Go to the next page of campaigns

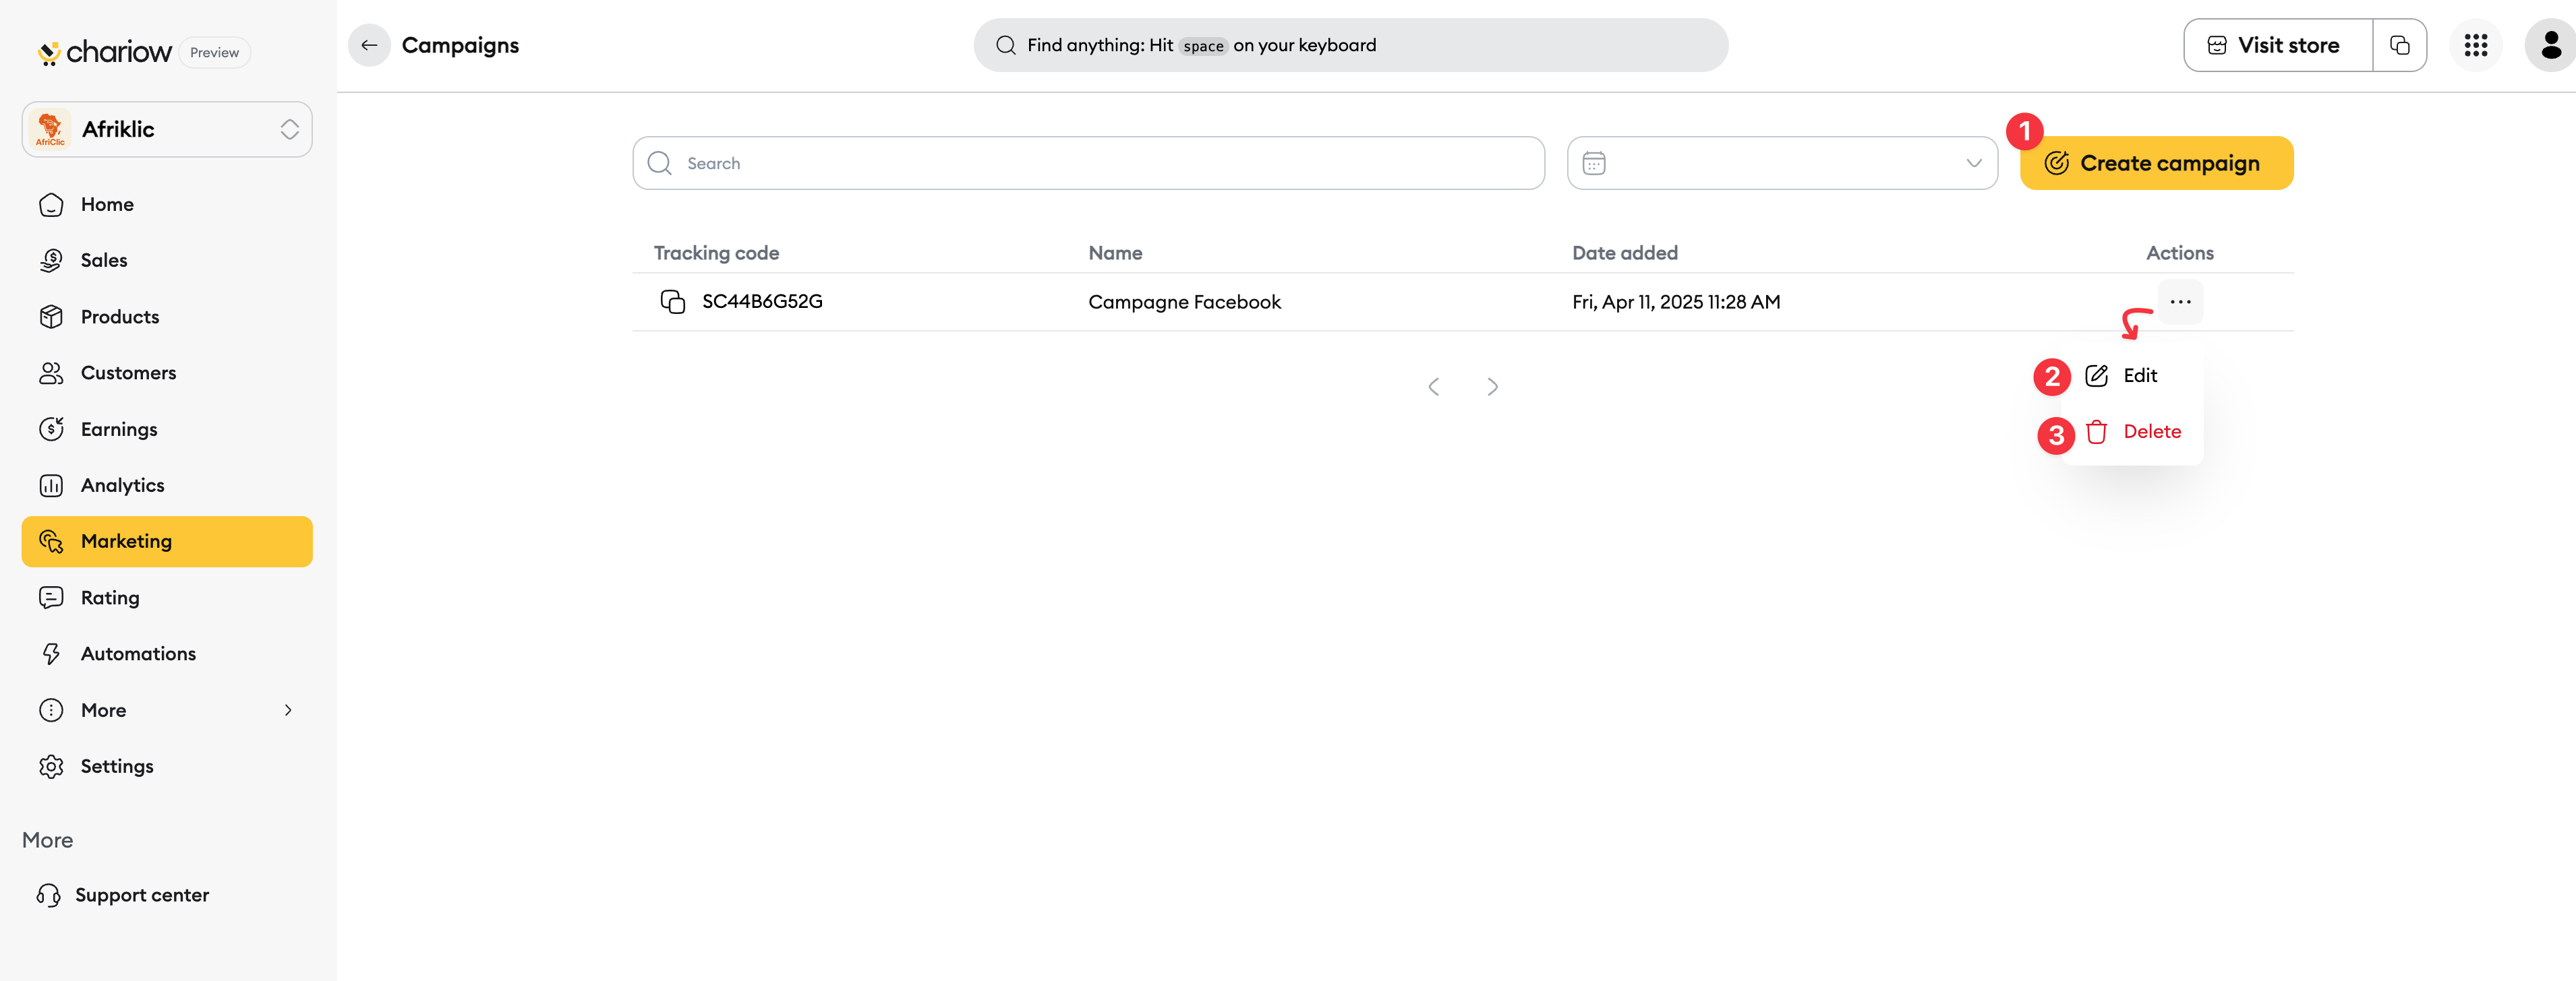(1492, 387)
